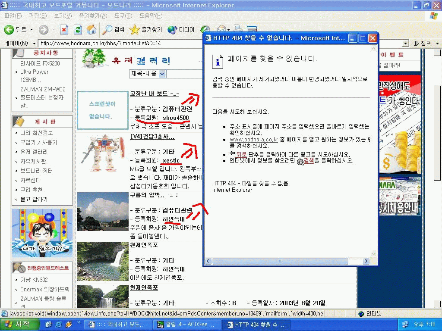This screenshot has width=442, height=331.
Task: Click 가남 KN302 field test item
Action: 34,280
